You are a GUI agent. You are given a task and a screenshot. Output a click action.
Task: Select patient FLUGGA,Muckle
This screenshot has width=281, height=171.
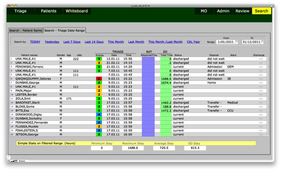pos(27,127)
